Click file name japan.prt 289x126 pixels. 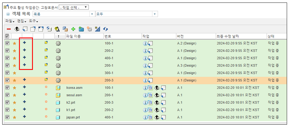[73, 117]
